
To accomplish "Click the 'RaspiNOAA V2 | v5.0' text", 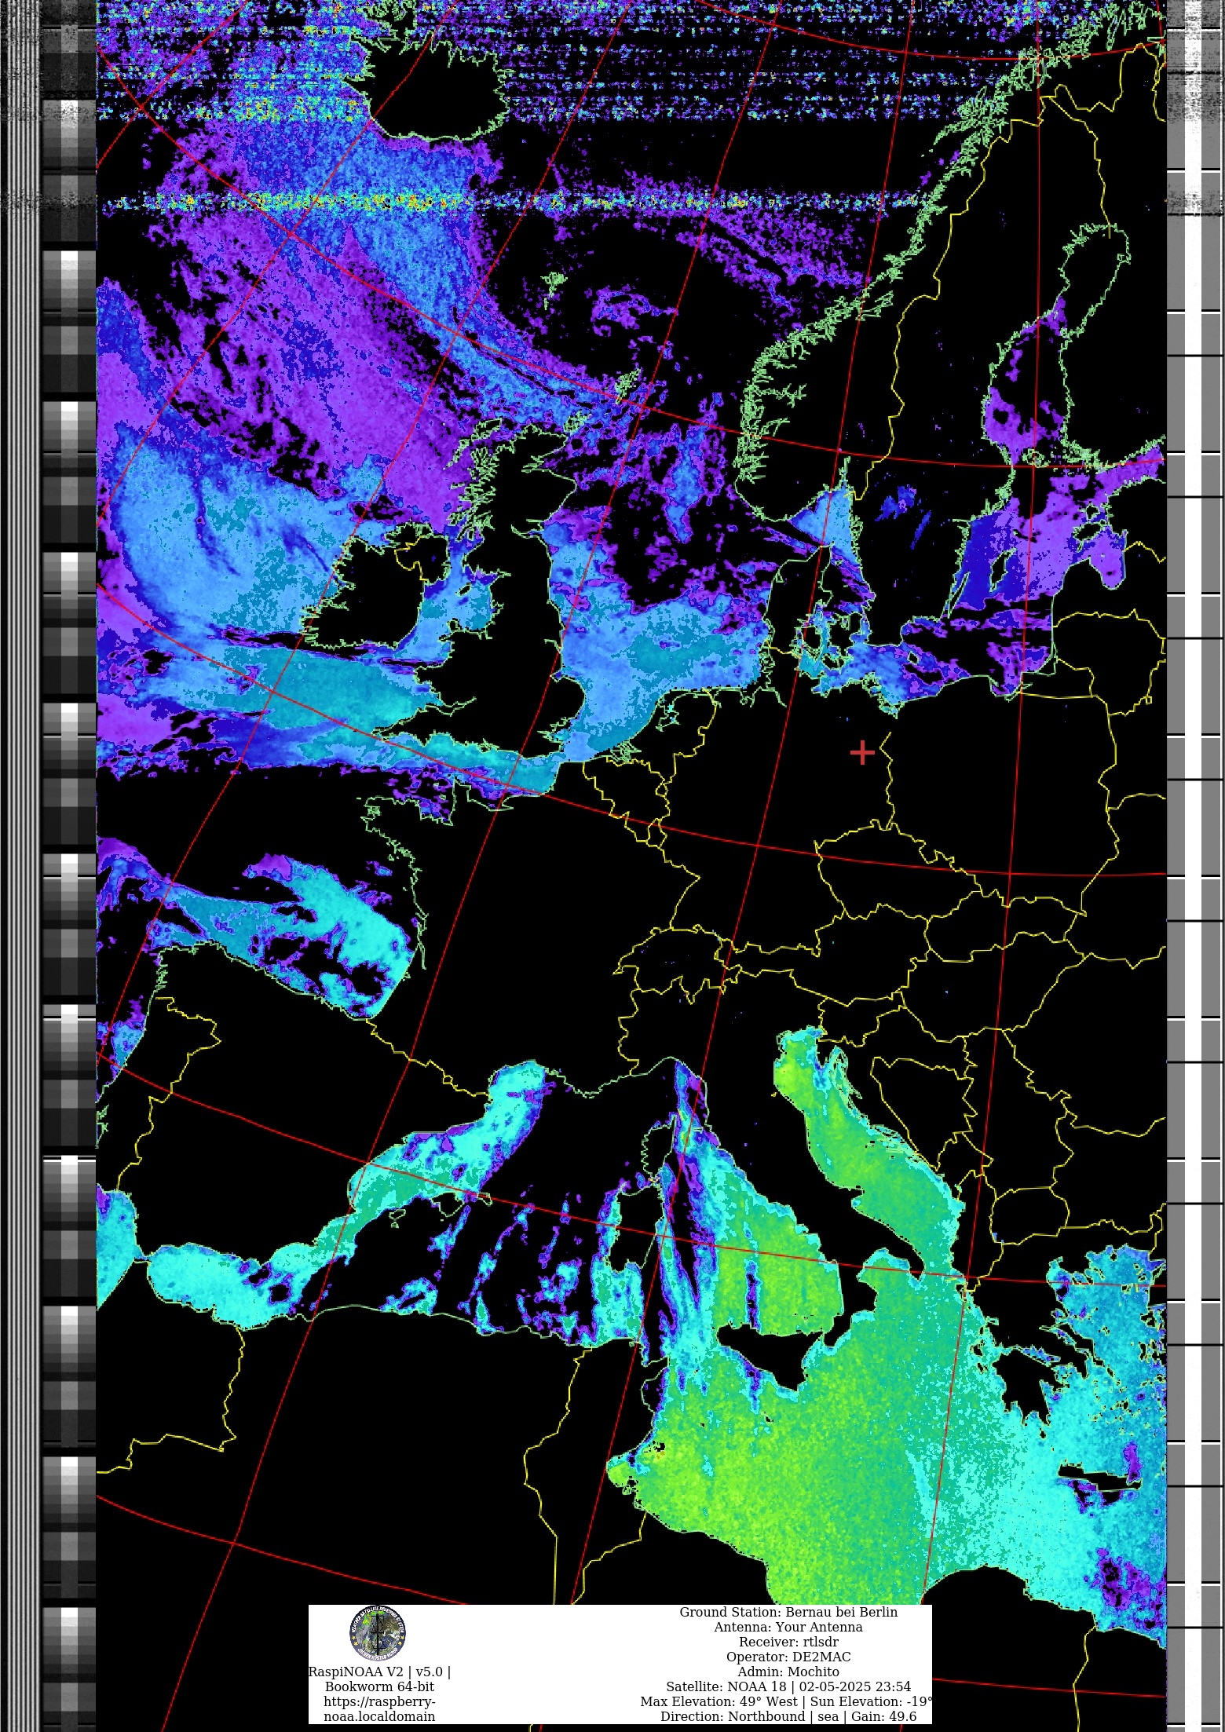I will click(379, 1672).
